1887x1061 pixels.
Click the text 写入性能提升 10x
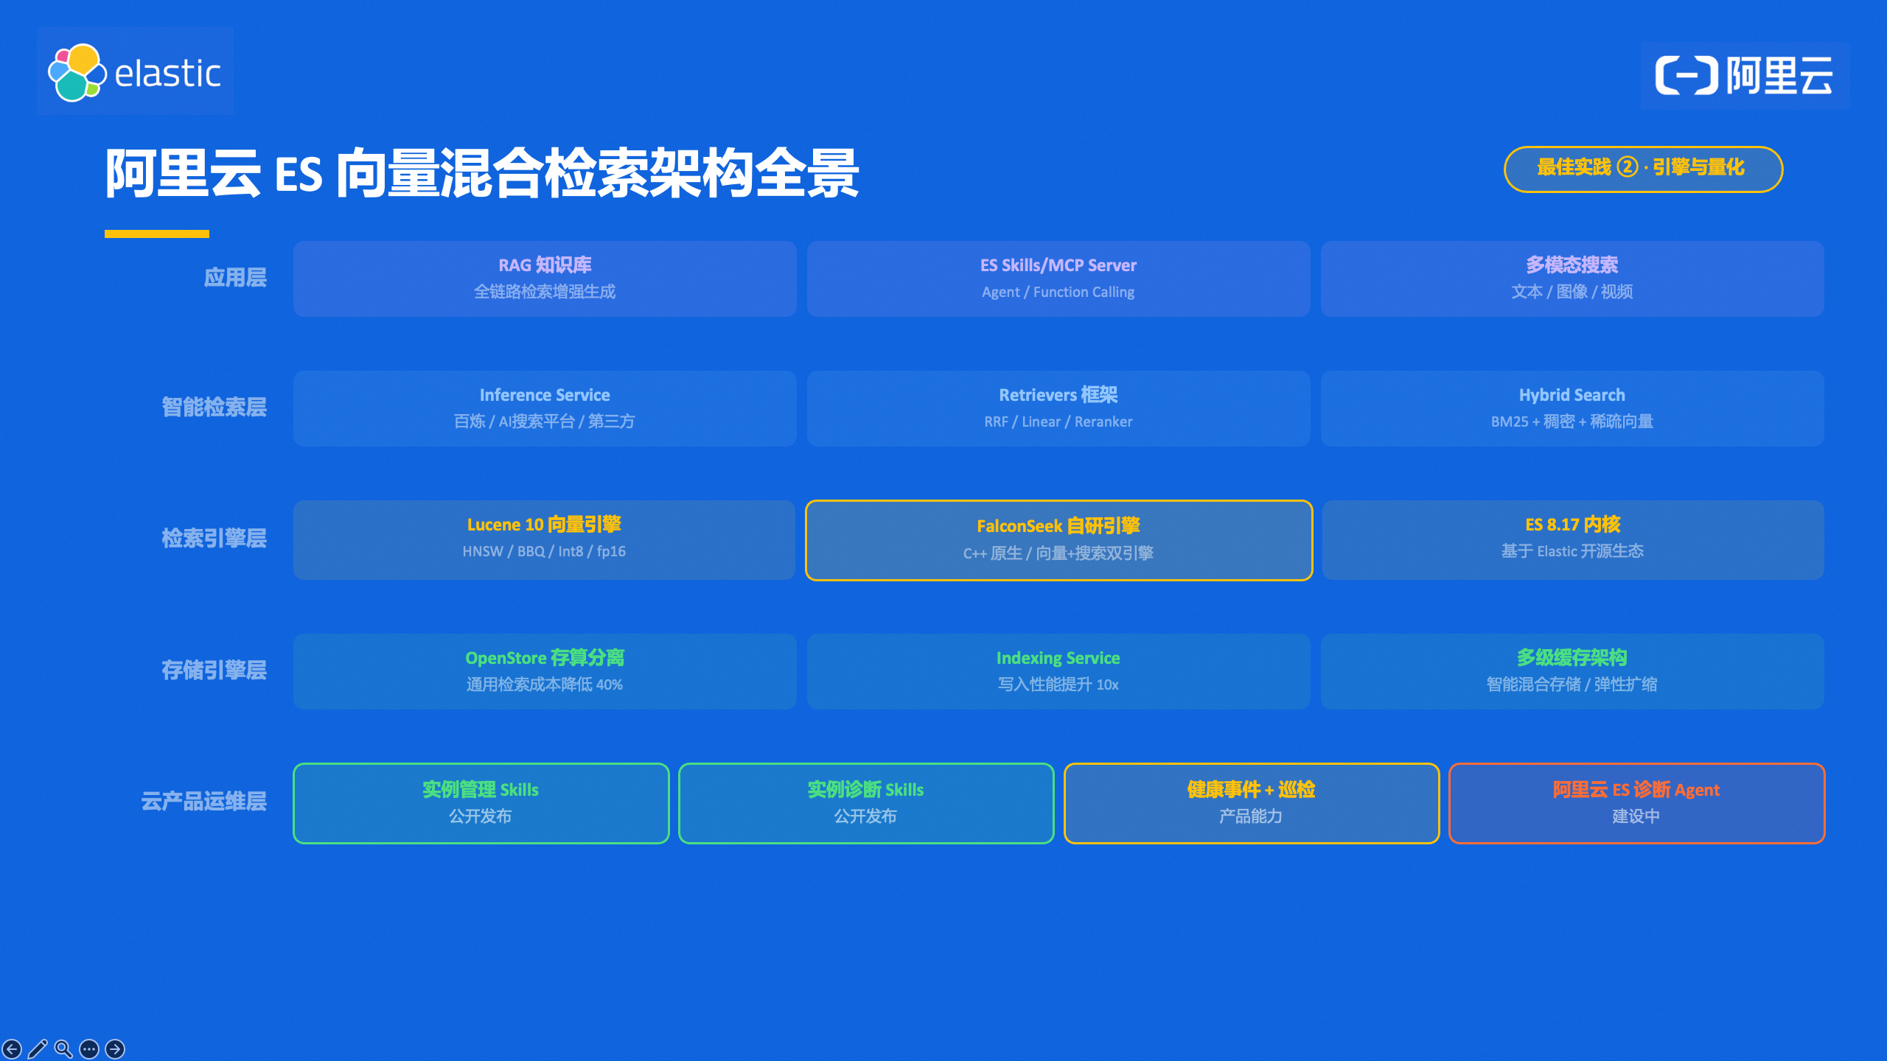pos(1058,684)
